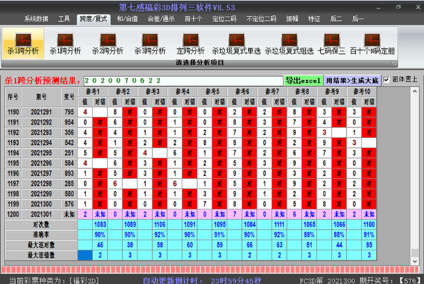Switch to the 特征 tab
This screenshot has width=424, height=284.
tap(314, 19)
